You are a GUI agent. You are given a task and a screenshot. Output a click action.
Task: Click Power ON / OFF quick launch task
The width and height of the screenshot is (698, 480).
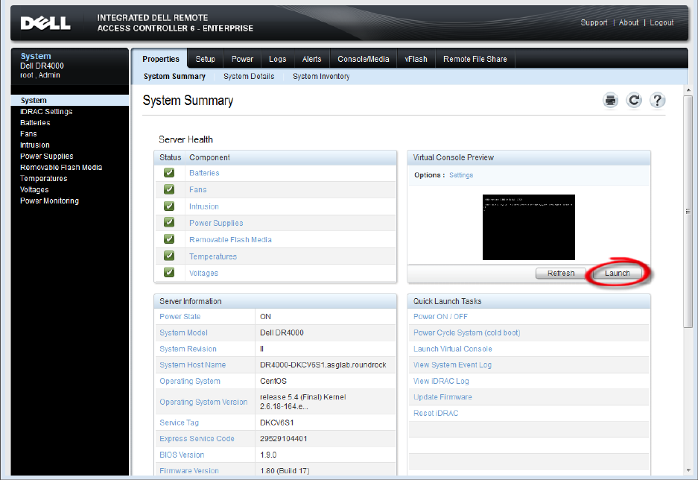[440, 316]
